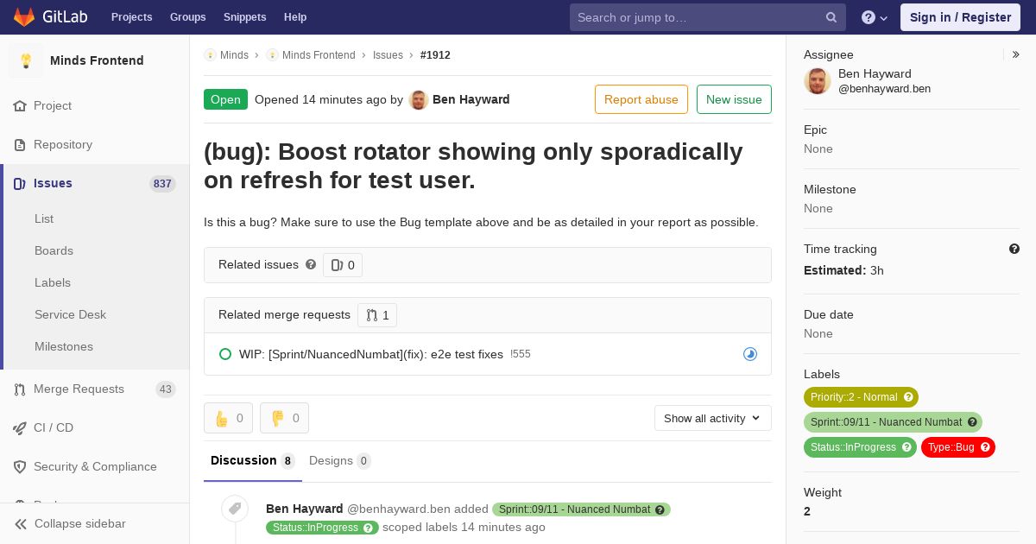This screenshot has width=1036, height=544.
Task: Click the New issue button
Action: [734, 99]
